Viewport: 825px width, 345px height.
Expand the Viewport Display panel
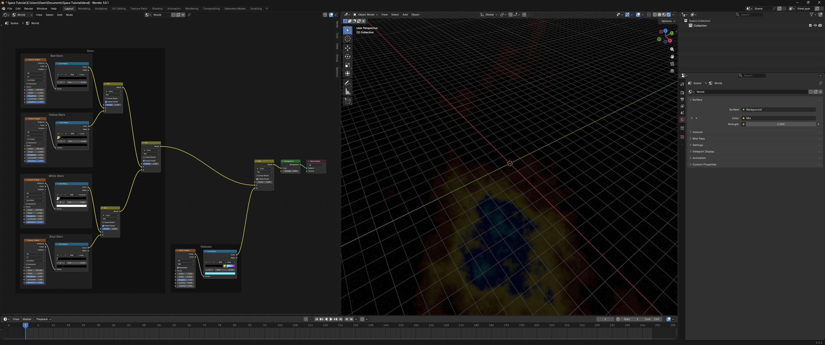pyautogui.click(x=755, y=152)
